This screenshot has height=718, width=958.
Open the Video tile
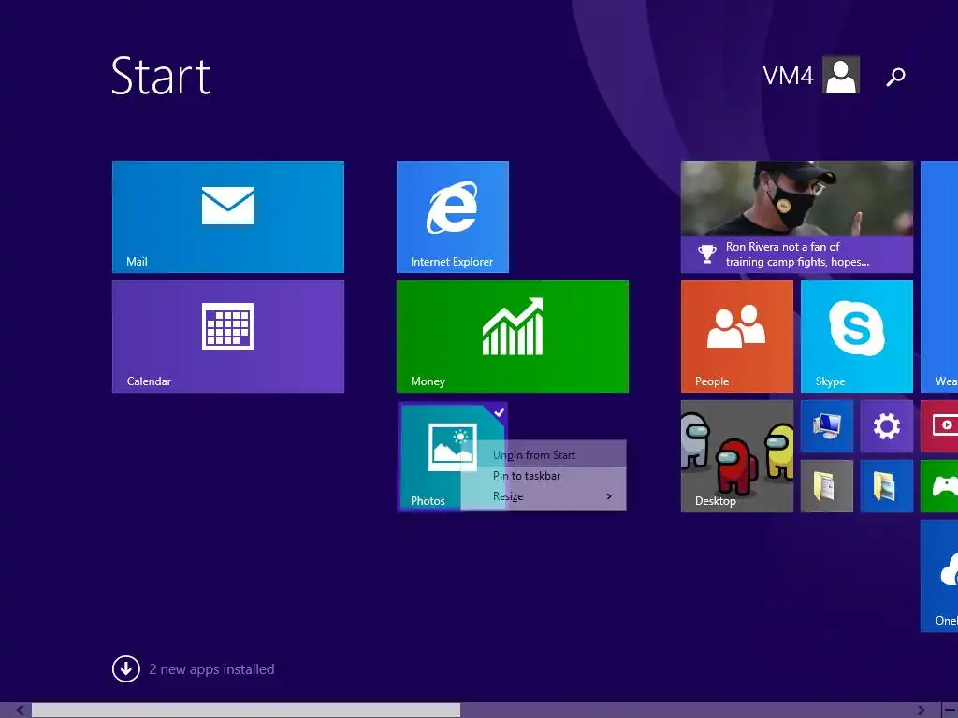(x=939, y=426)
